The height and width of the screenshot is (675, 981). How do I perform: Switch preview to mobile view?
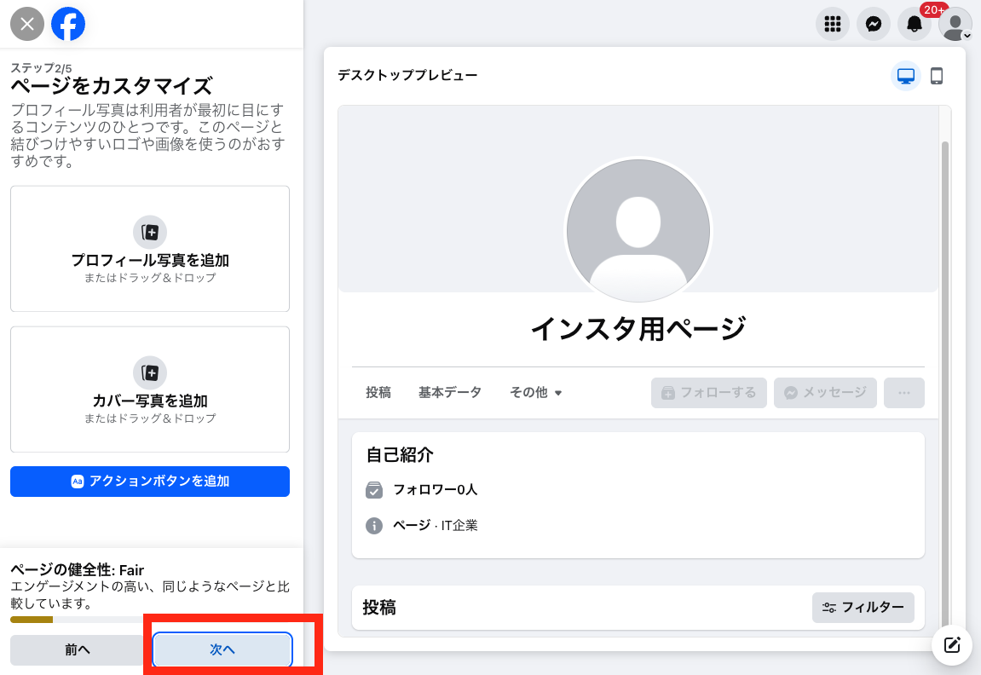pos(938,76)
